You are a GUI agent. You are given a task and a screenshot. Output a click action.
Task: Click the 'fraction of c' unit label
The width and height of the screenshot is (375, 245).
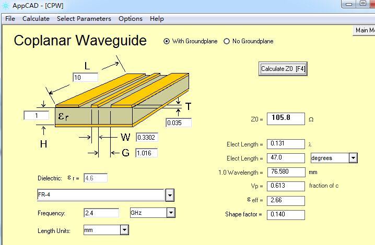click(324, 186)
